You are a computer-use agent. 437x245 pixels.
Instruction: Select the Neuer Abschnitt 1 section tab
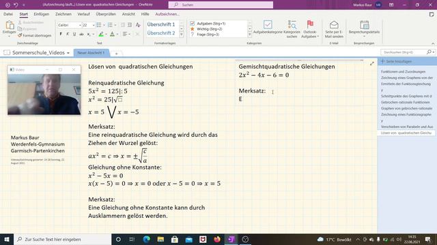click(91, 52)
